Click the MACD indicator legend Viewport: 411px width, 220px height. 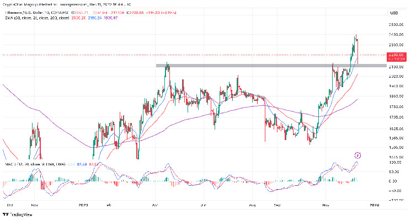[x=35, y=164]
